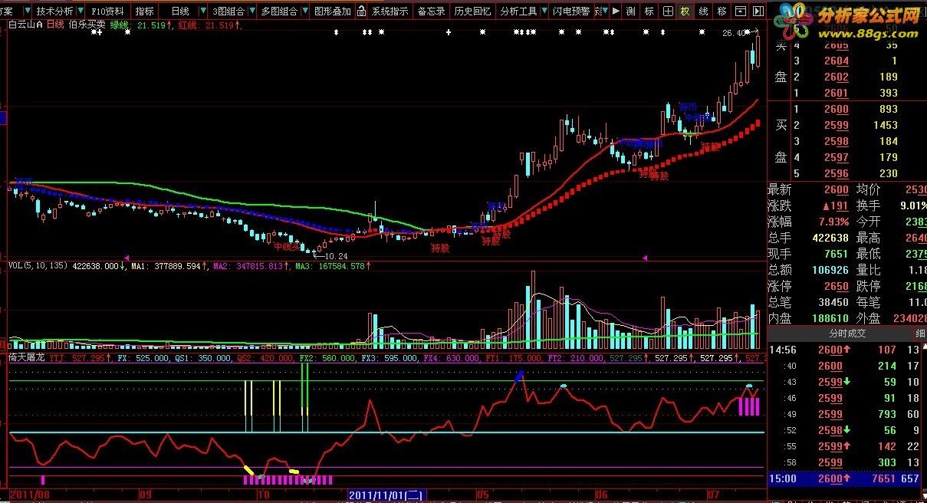Viewport: 927px width, 503px height.
Task: Click the VOL(5,10,135) indicator label
Action: (38, 266)
